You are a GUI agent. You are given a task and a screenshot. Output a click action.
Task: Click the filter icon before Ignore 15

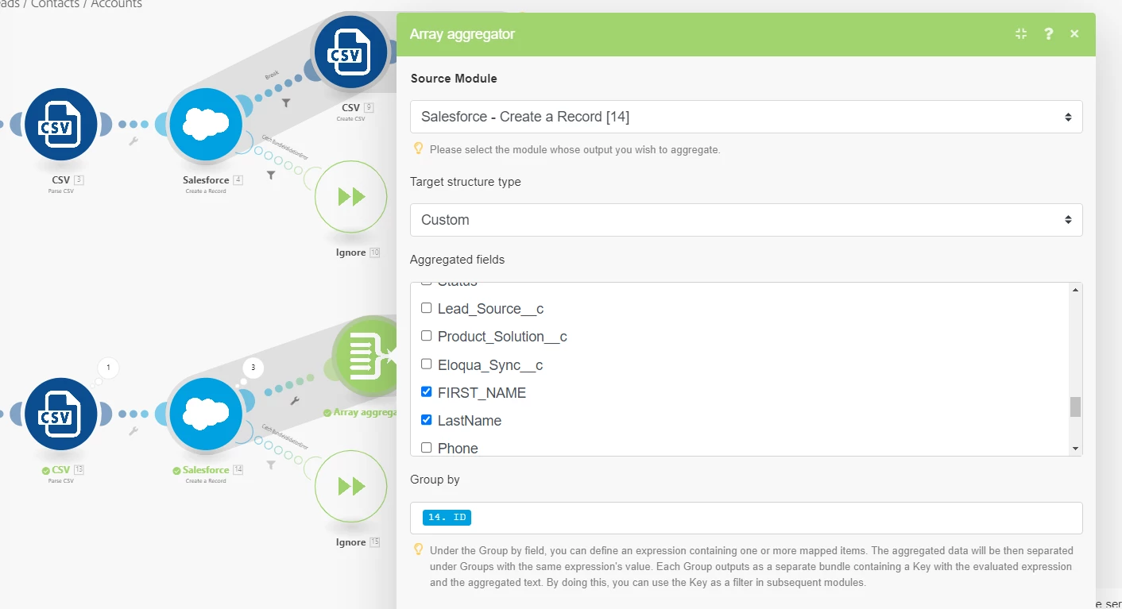pyautogui.click(x=271, y=464)
